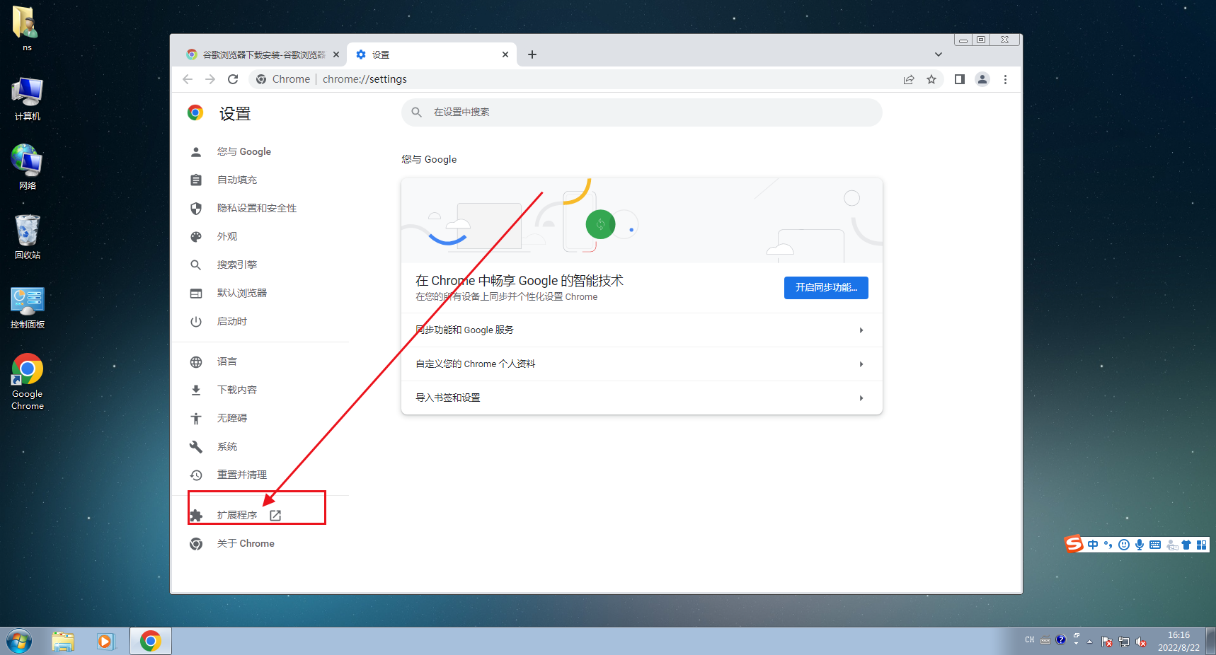Click the browser back arrow

pos(188,79)
